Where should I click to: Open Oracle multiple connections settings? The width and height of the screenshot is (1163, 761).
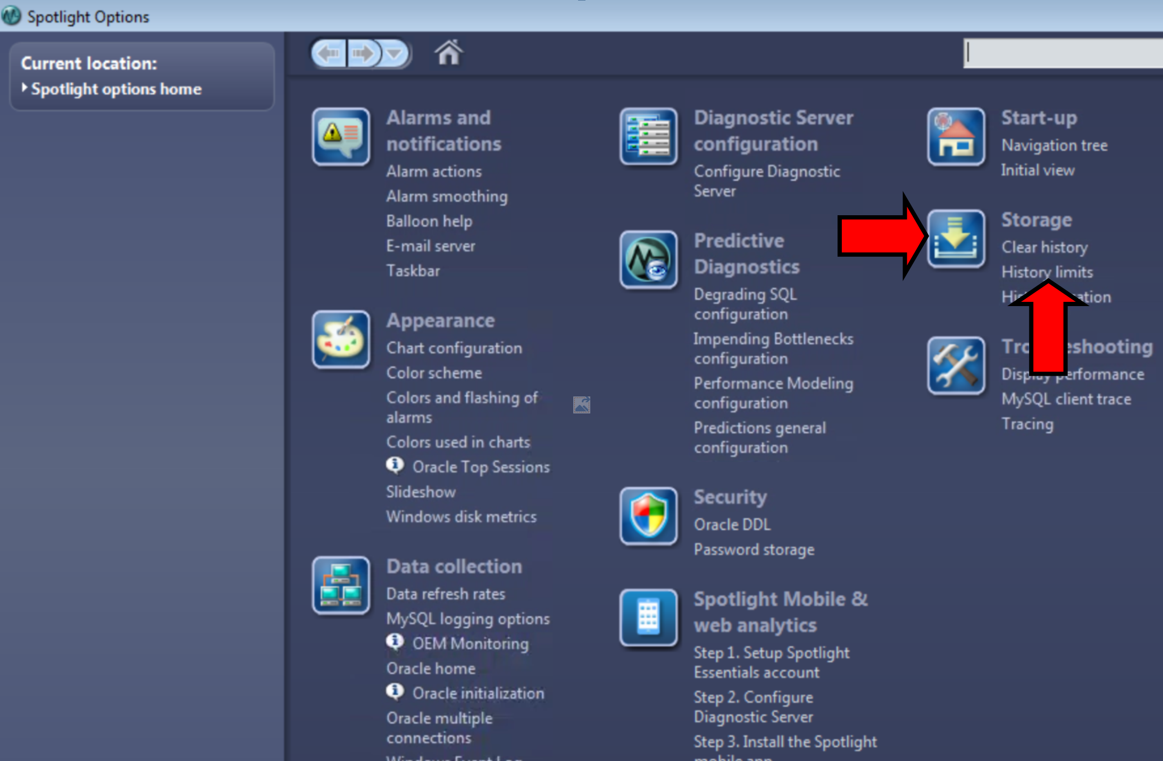tap(439, 728)
